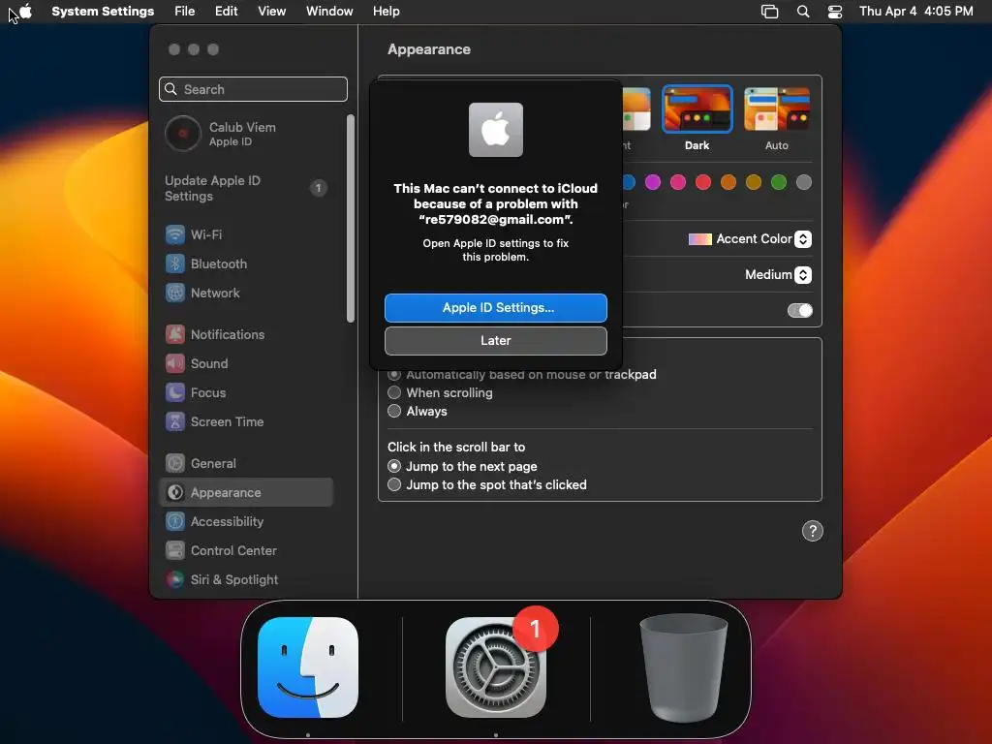
Task: Open the Medium size dropdown
Action: tap(803, 274)
